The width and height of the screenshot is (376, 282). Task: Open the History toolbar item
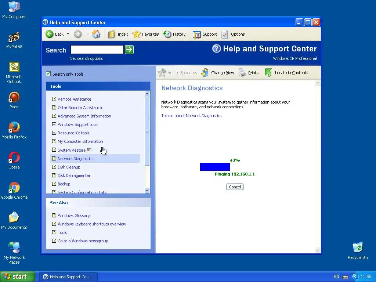(x=174, y=34)
